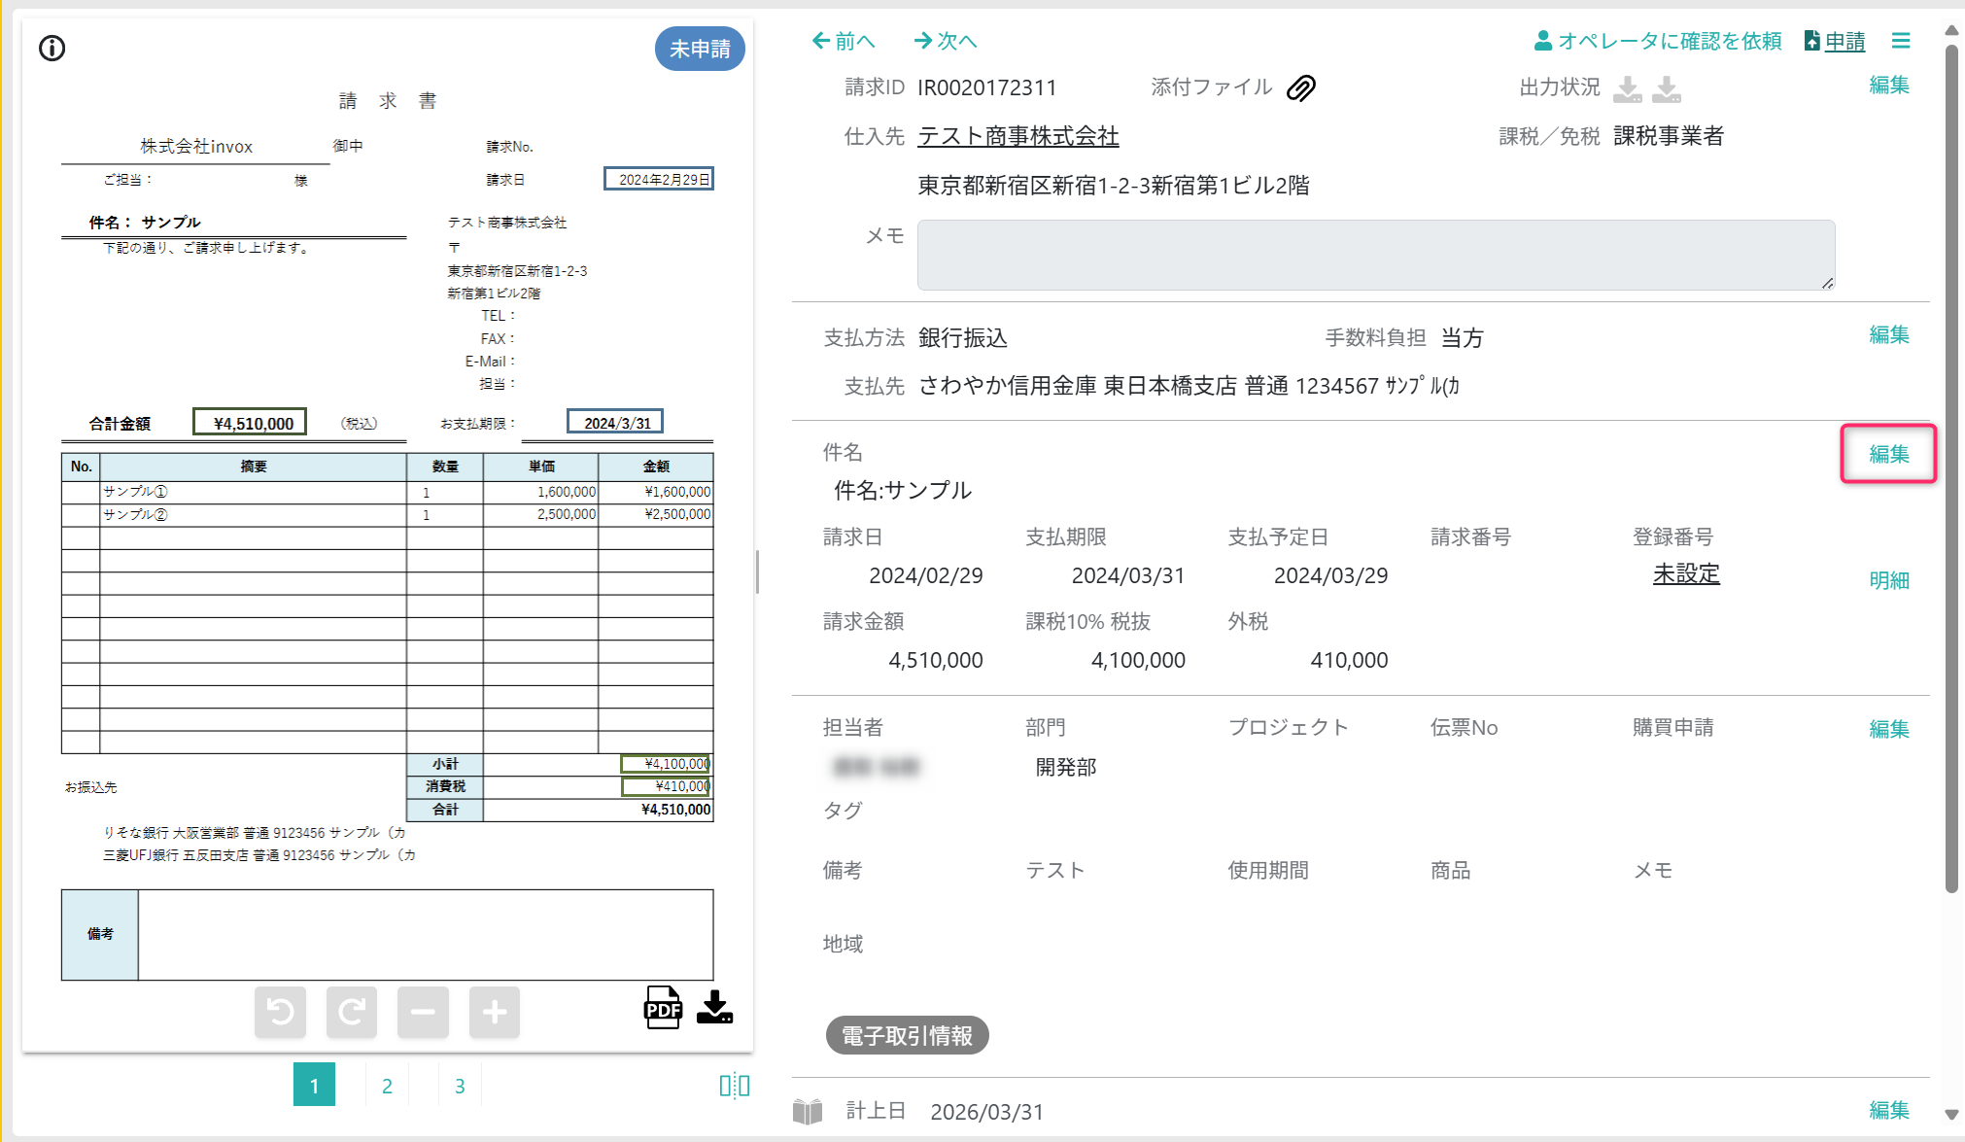Request operator confirmation オペレータに確認を依頼
This screenshot has width=1965, height=1142.
tap(1658, 41)
